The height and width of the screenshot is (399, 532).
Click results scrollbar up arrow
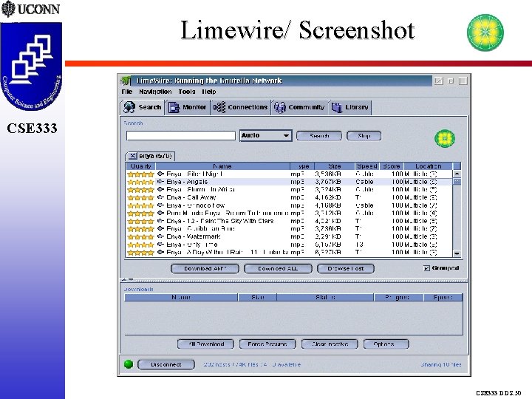[x=457, y=174]
